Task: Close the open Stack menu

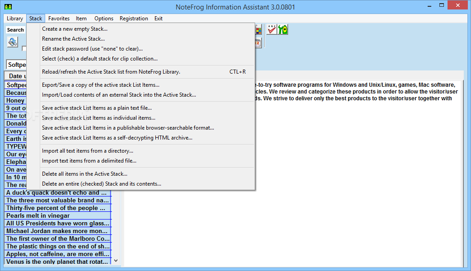Action: (x=35, y=19)
